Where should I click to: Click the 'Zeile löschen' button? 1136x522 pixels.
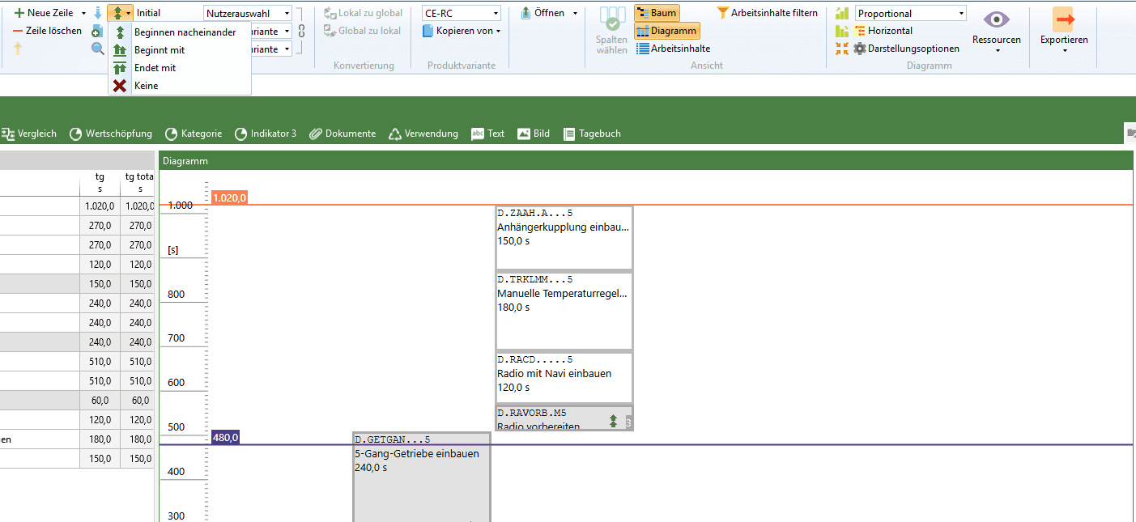[47, 31]
